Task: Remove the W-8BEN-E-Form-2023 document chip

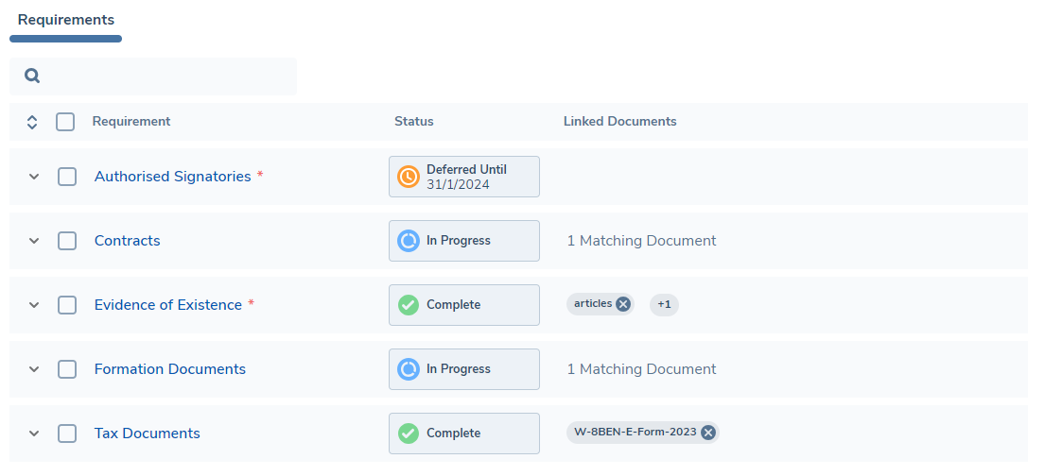Action: [708, 433]
